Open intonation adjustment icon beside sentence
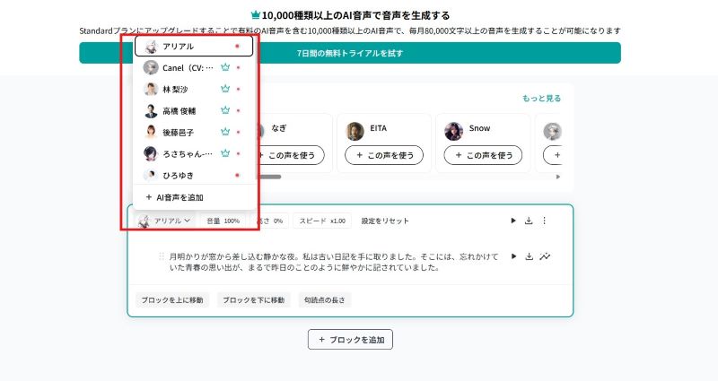Viewport: 718px width, 381px height. pos(545,256)
